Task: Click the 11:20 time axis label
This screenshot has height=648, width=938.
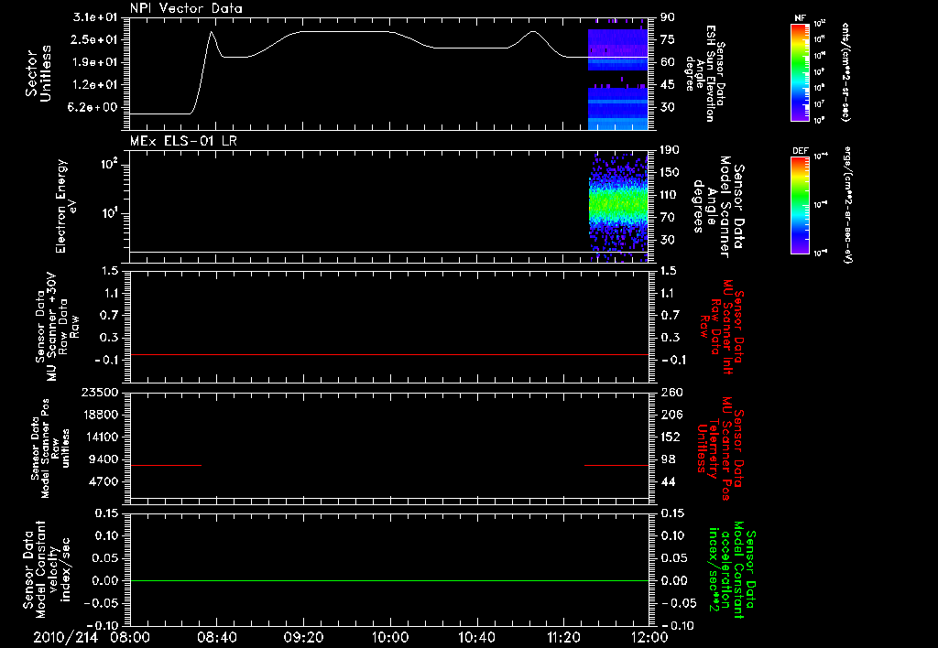Action: [x=563, y=637]
